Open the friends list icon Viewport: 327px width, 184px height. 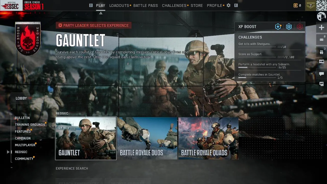(321, 52)
